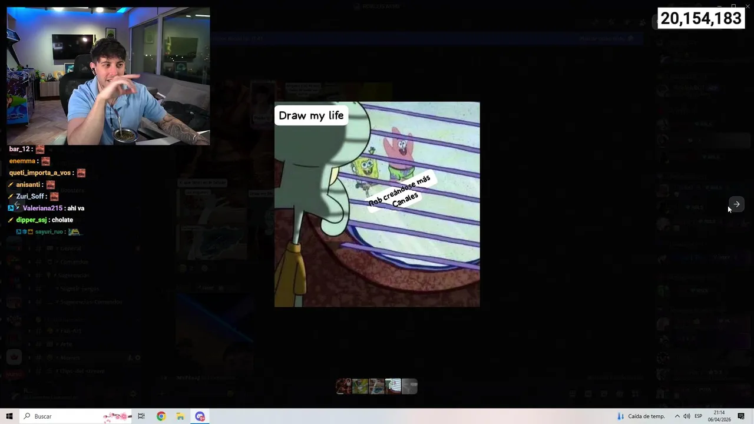This screenshot has width=754, height=424.
Task: Select the second green-yellow thumbnail in image strip
Action: [x=360, y=386]
